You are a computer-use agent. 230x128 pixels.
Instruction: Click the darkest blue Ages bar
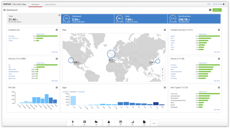(156, 103)
